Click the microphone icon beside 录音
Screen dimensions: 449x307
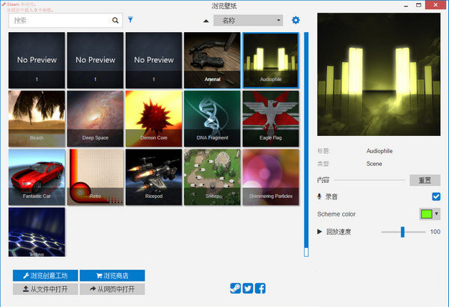[x=320, y=196]
